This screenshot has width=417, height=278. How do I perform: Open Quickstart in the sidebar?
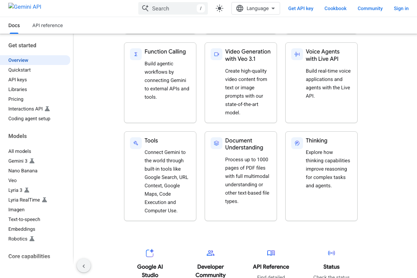[19, 70]
